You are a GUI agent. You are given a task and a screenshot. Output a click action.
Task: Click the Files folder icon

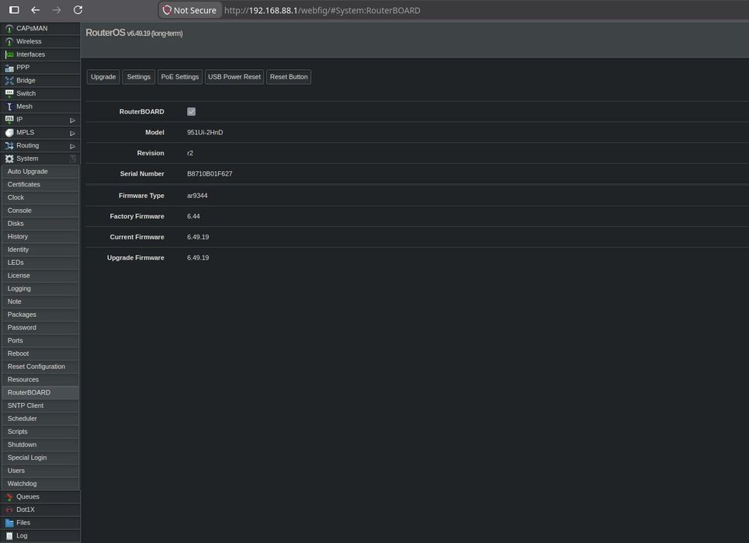click(9, 523)
